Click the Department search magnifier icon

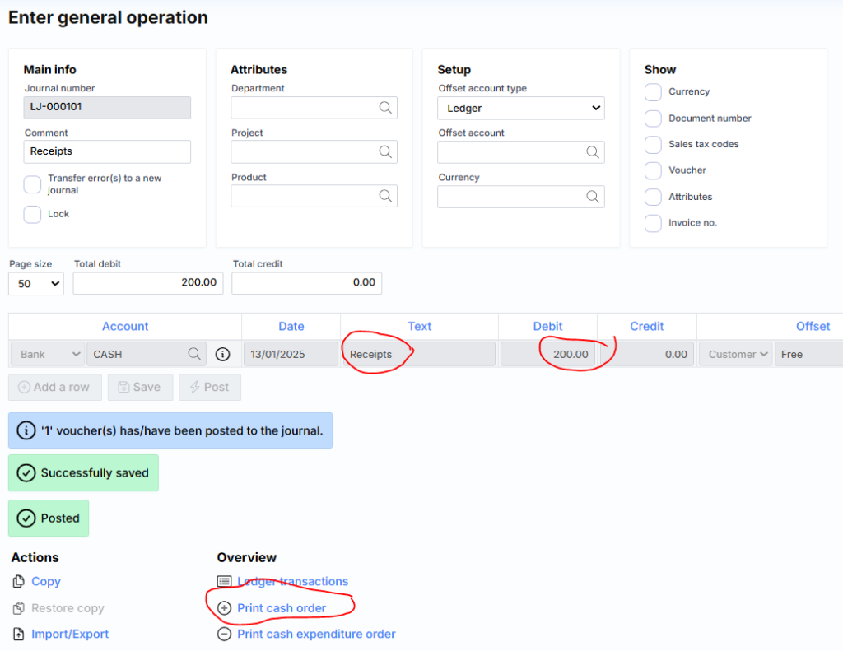point(385,108)
